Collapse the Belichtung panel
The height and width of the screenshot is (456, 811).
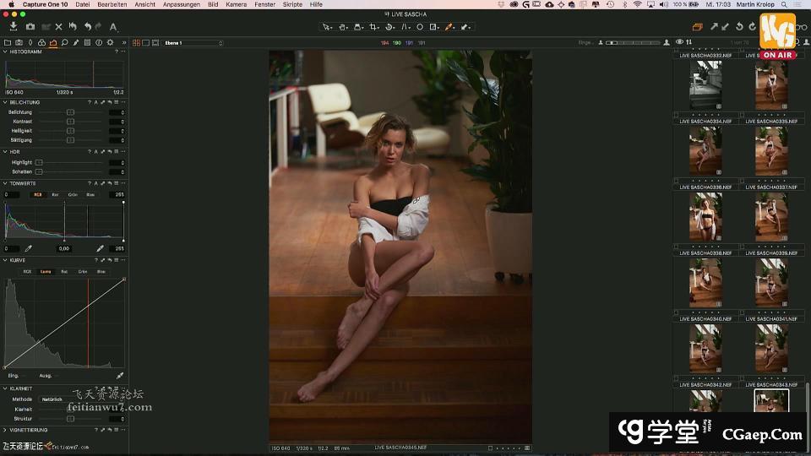5,102
